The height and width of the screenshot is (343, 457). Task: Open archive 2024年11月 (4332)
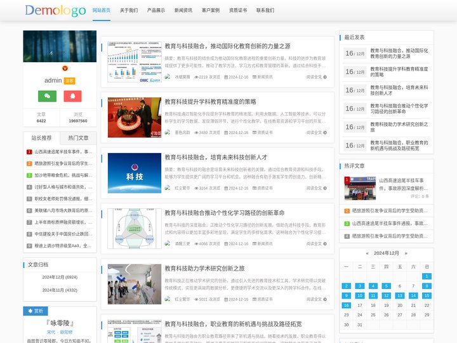60,290
